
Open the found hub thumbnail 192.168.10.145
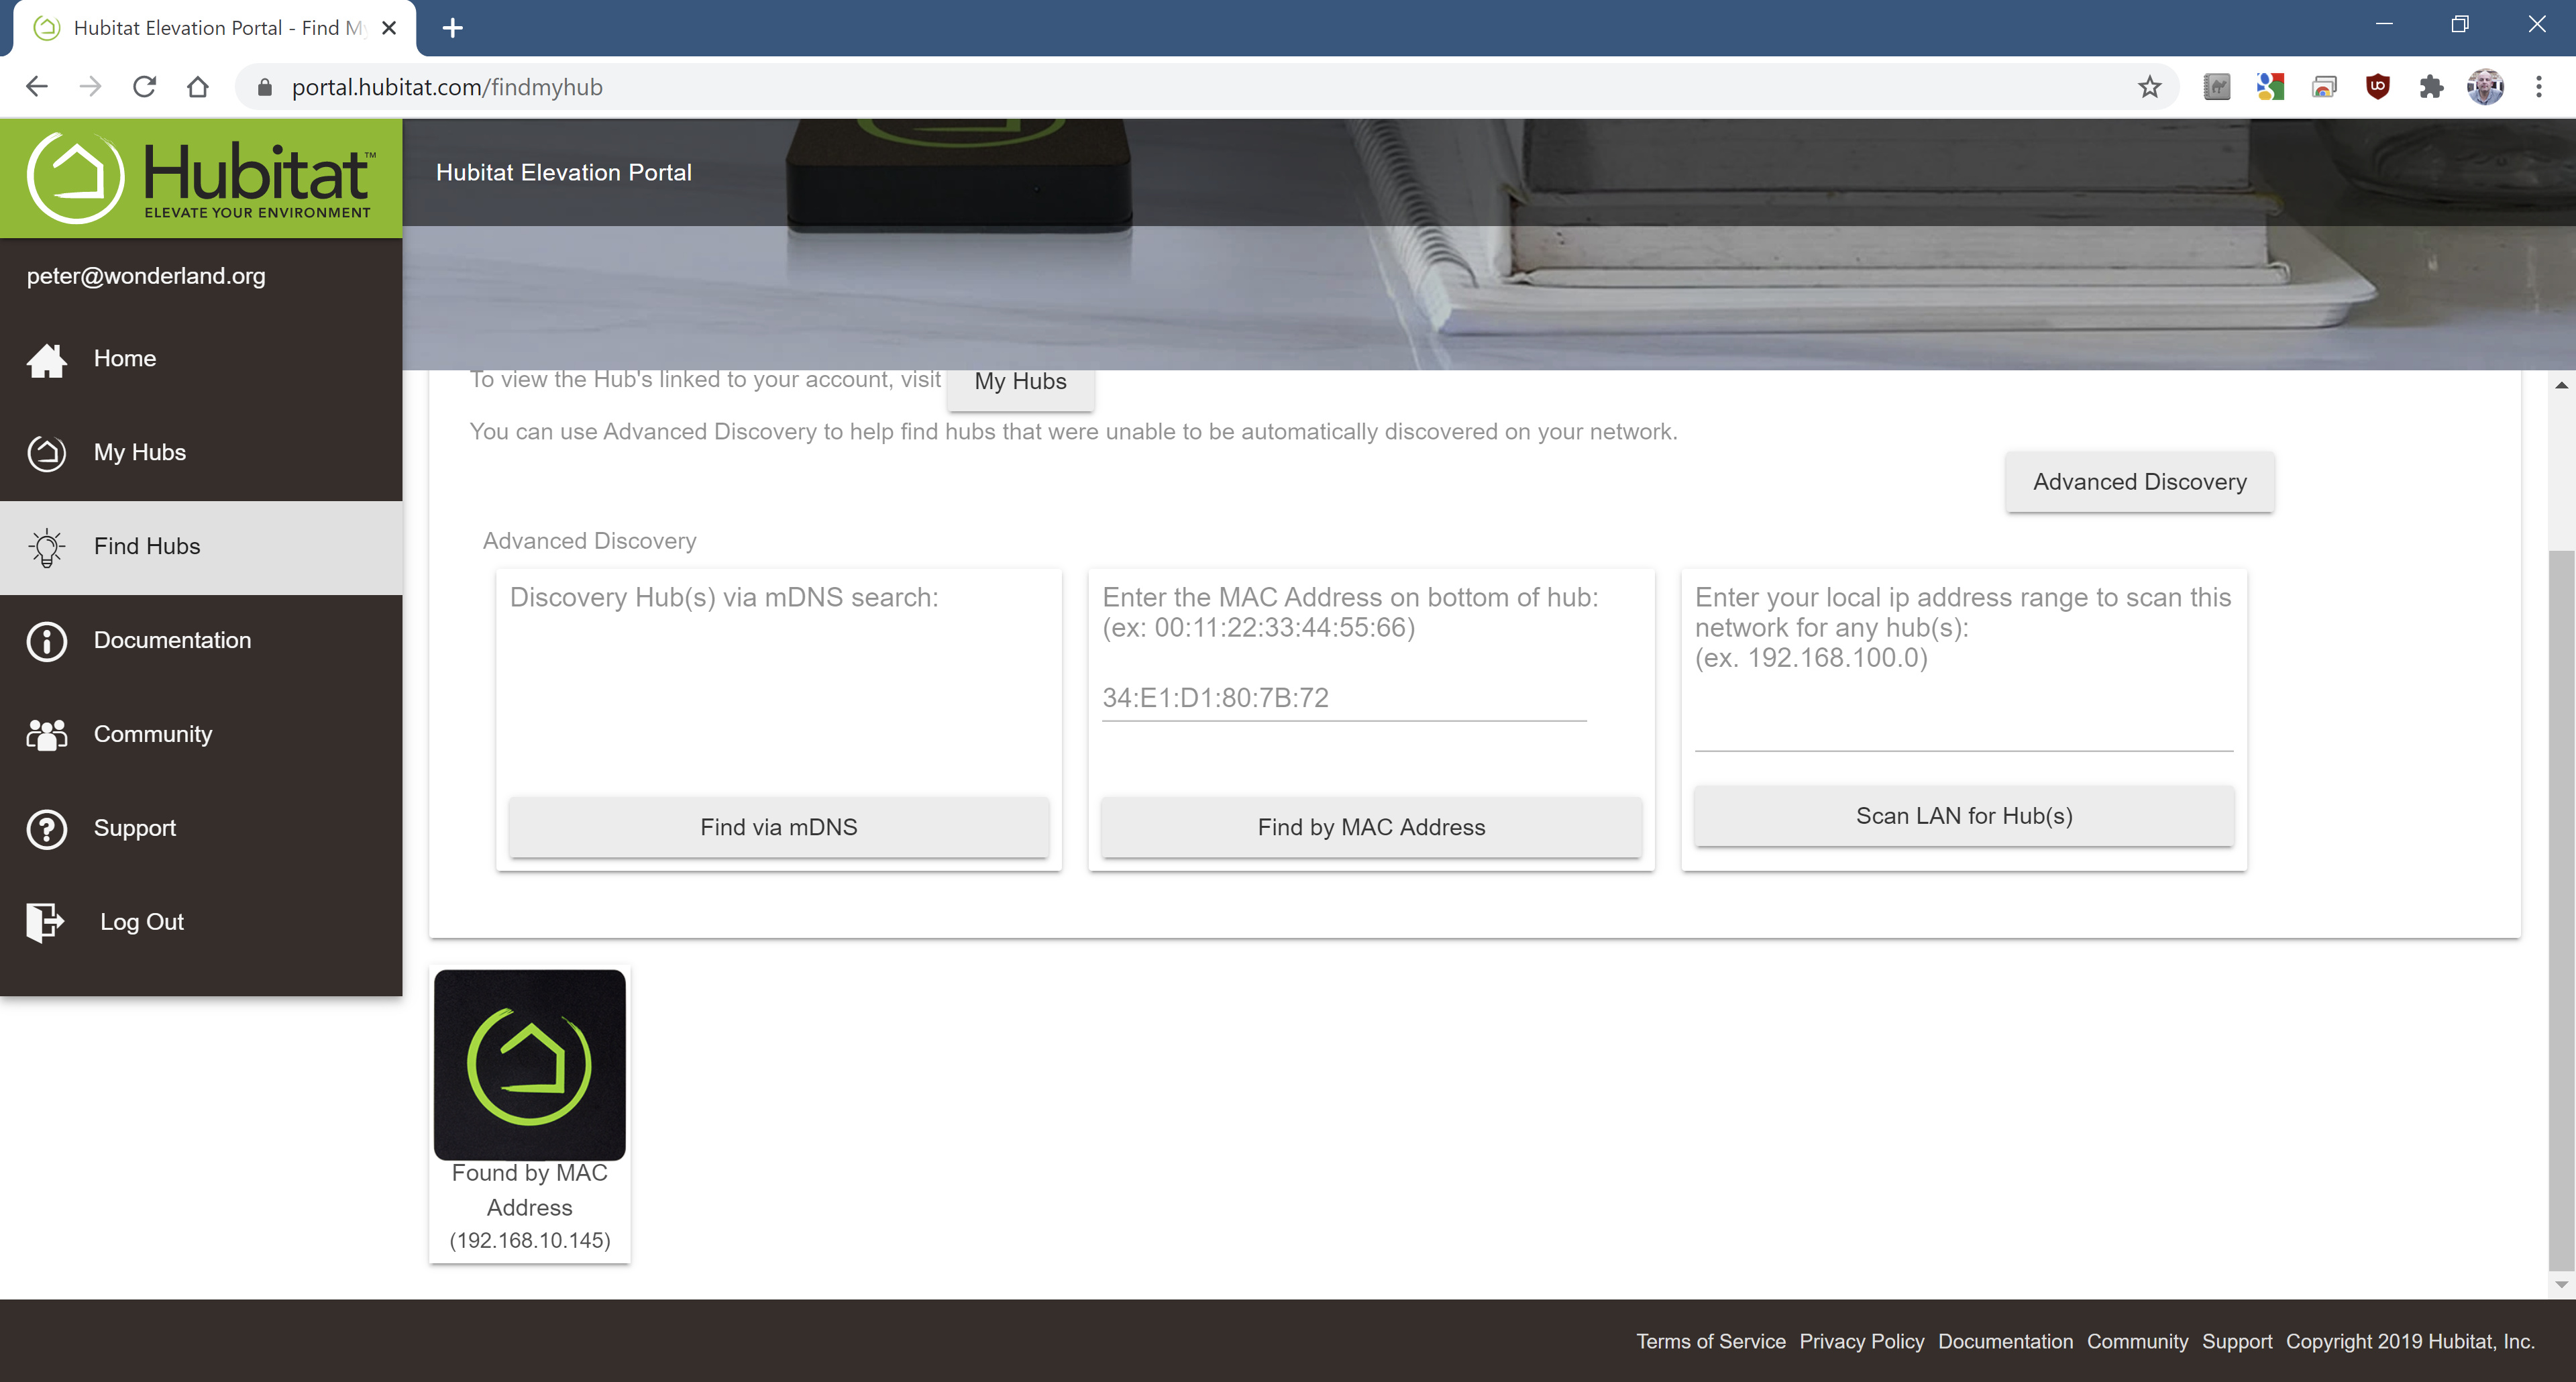click(529, 1065)
